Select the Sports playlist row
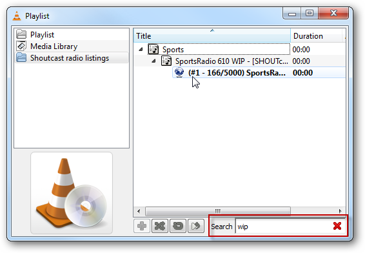The height and width of the screenshot is (253, 365). pos(239,50)
